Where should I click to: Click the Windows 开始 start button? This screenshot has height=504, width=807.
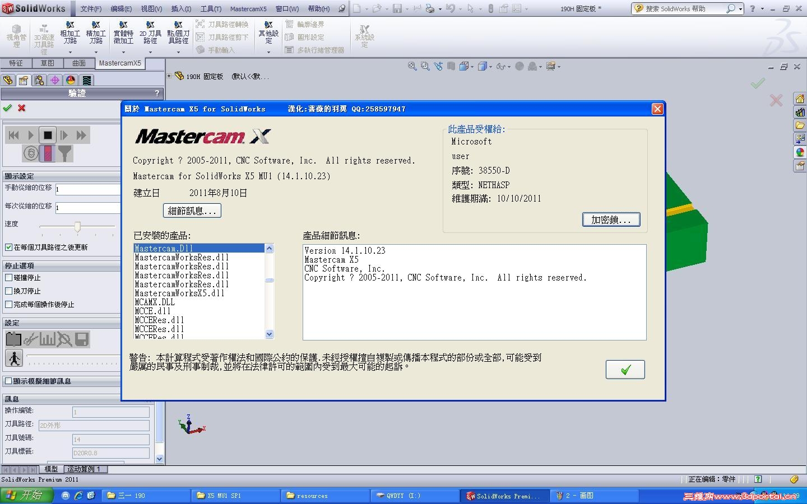point(27,496)
